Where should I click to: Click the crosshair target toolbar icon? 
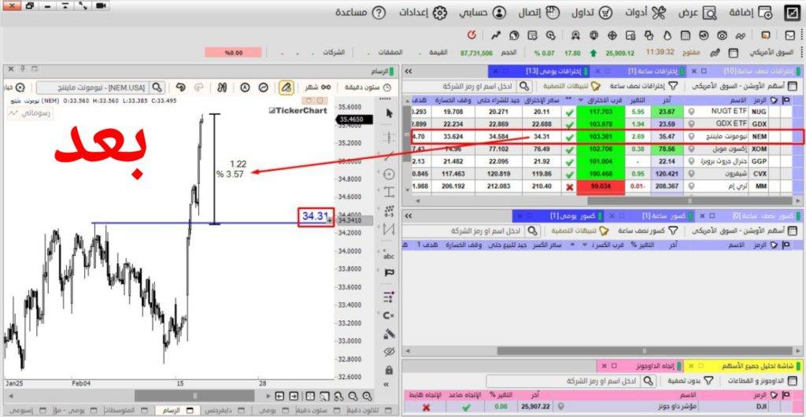coord(612,35)
